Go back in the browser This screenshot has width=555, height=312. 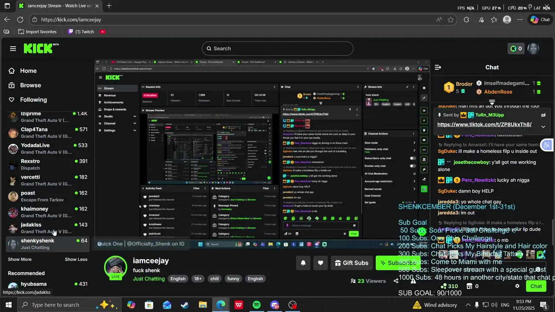pos(7,19)
